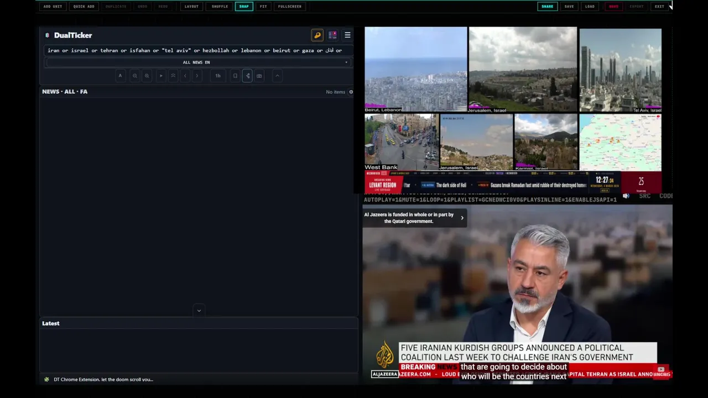The width and height of the screenshot is (708, 398).
Task: Open the map thumbnail in the webcam grid
Action: 620,142
